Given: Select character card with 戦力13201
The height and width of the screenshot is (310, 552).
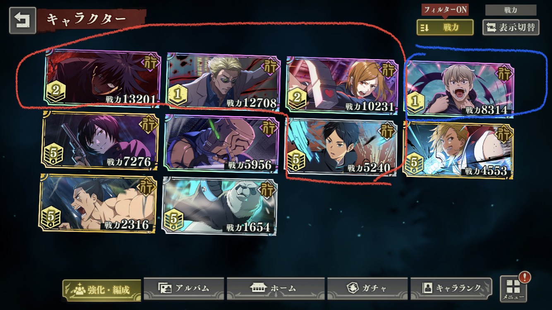Looking at the screenshot, I should point(103,77).
